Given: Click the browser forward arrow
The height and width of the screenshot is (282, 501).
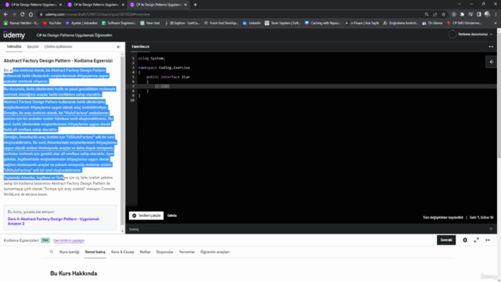Looking at the screenshot, I should point(14,14).
